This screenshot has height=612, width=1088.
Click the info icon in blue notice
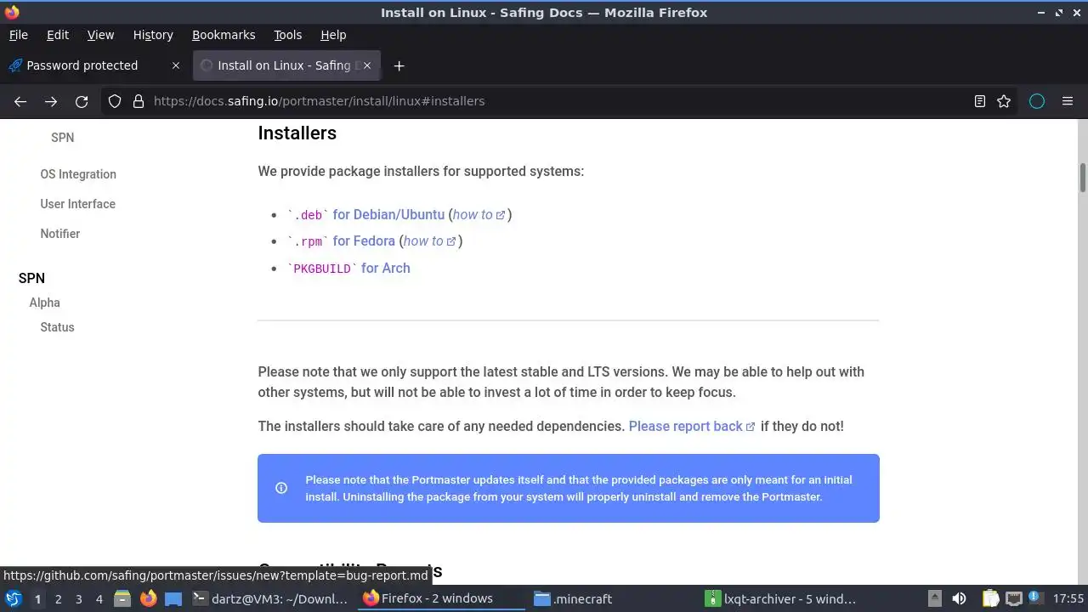coord(281,488)
